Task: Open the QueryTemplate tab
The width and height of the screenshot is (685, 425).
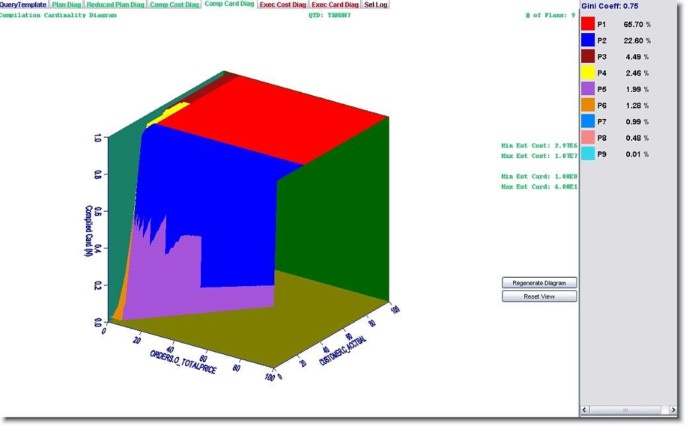Action: coord(23,5)
